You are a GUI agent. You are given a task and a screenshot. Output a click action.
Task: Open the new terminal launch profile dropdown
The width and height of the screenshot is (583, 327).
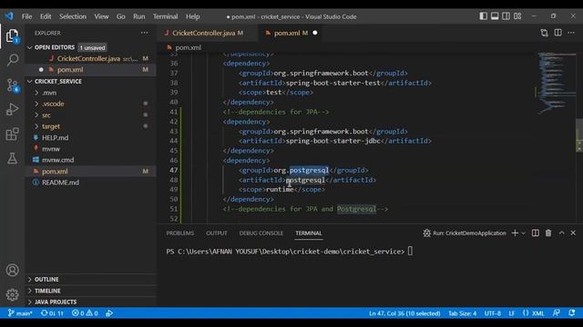pyautogui.click(x=523, y=233)
